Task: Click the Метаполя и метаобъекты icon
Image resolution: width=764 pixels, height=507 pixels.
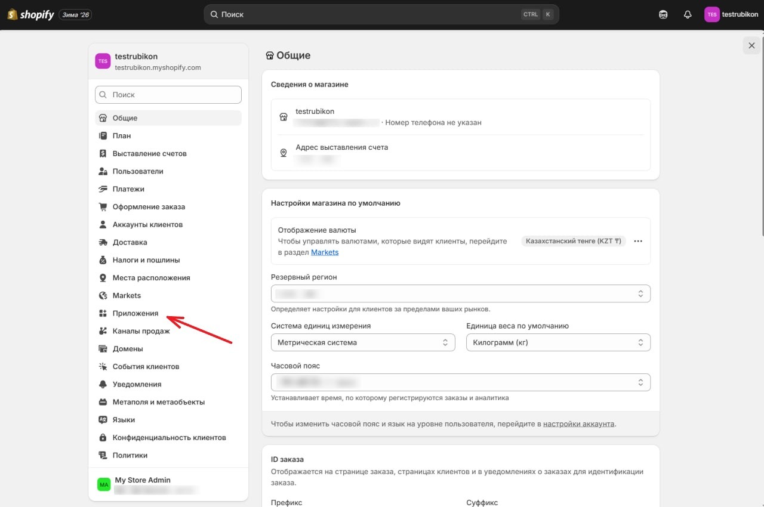Action: click(x=103, y=402)
